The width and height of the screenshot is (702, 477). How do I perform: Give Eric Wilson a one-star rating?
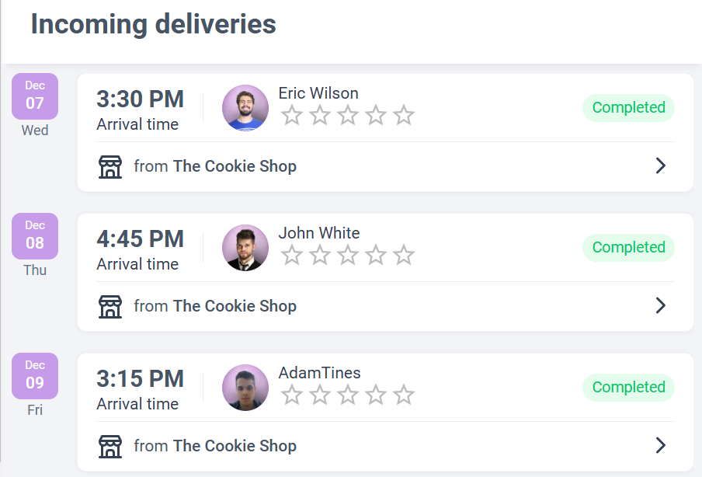[292, 115]
